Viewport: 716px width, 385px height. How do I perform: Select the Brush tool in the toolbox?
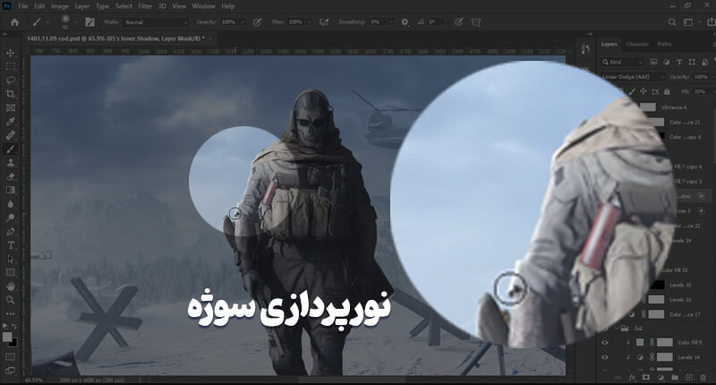[11, 149]
